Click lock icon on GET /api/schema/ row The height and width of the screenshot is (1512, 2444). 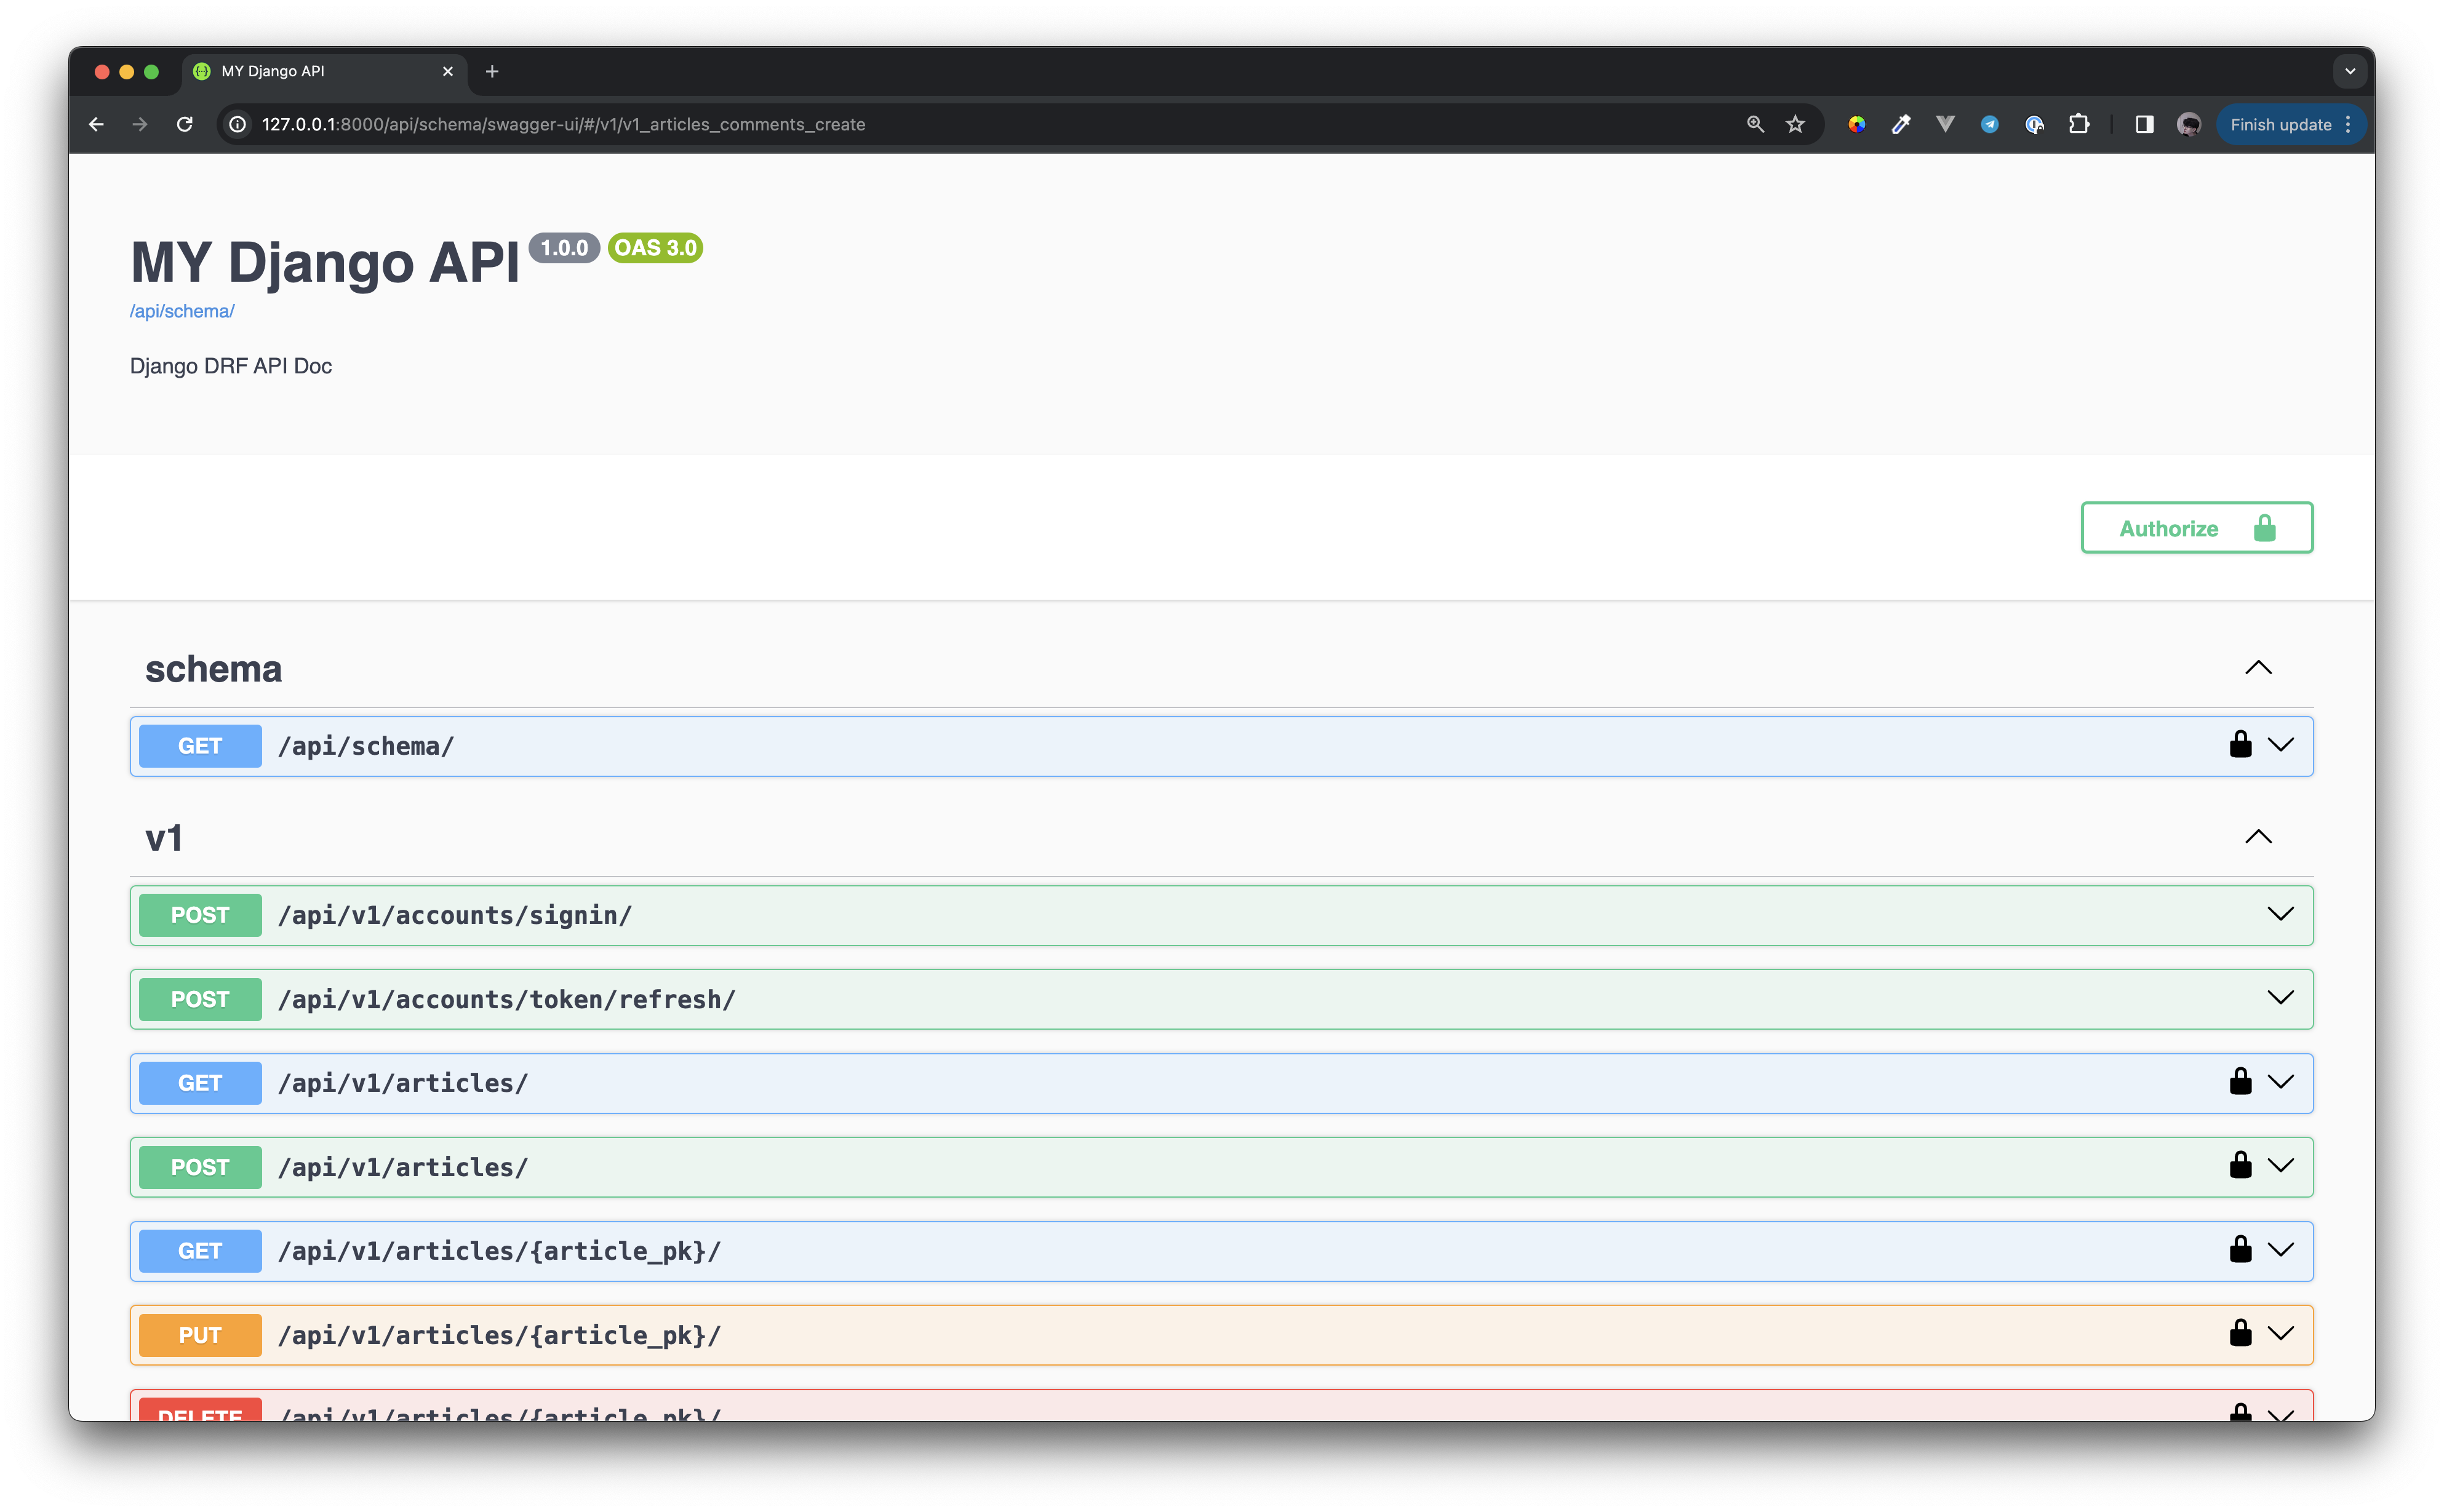point(2240,745)
